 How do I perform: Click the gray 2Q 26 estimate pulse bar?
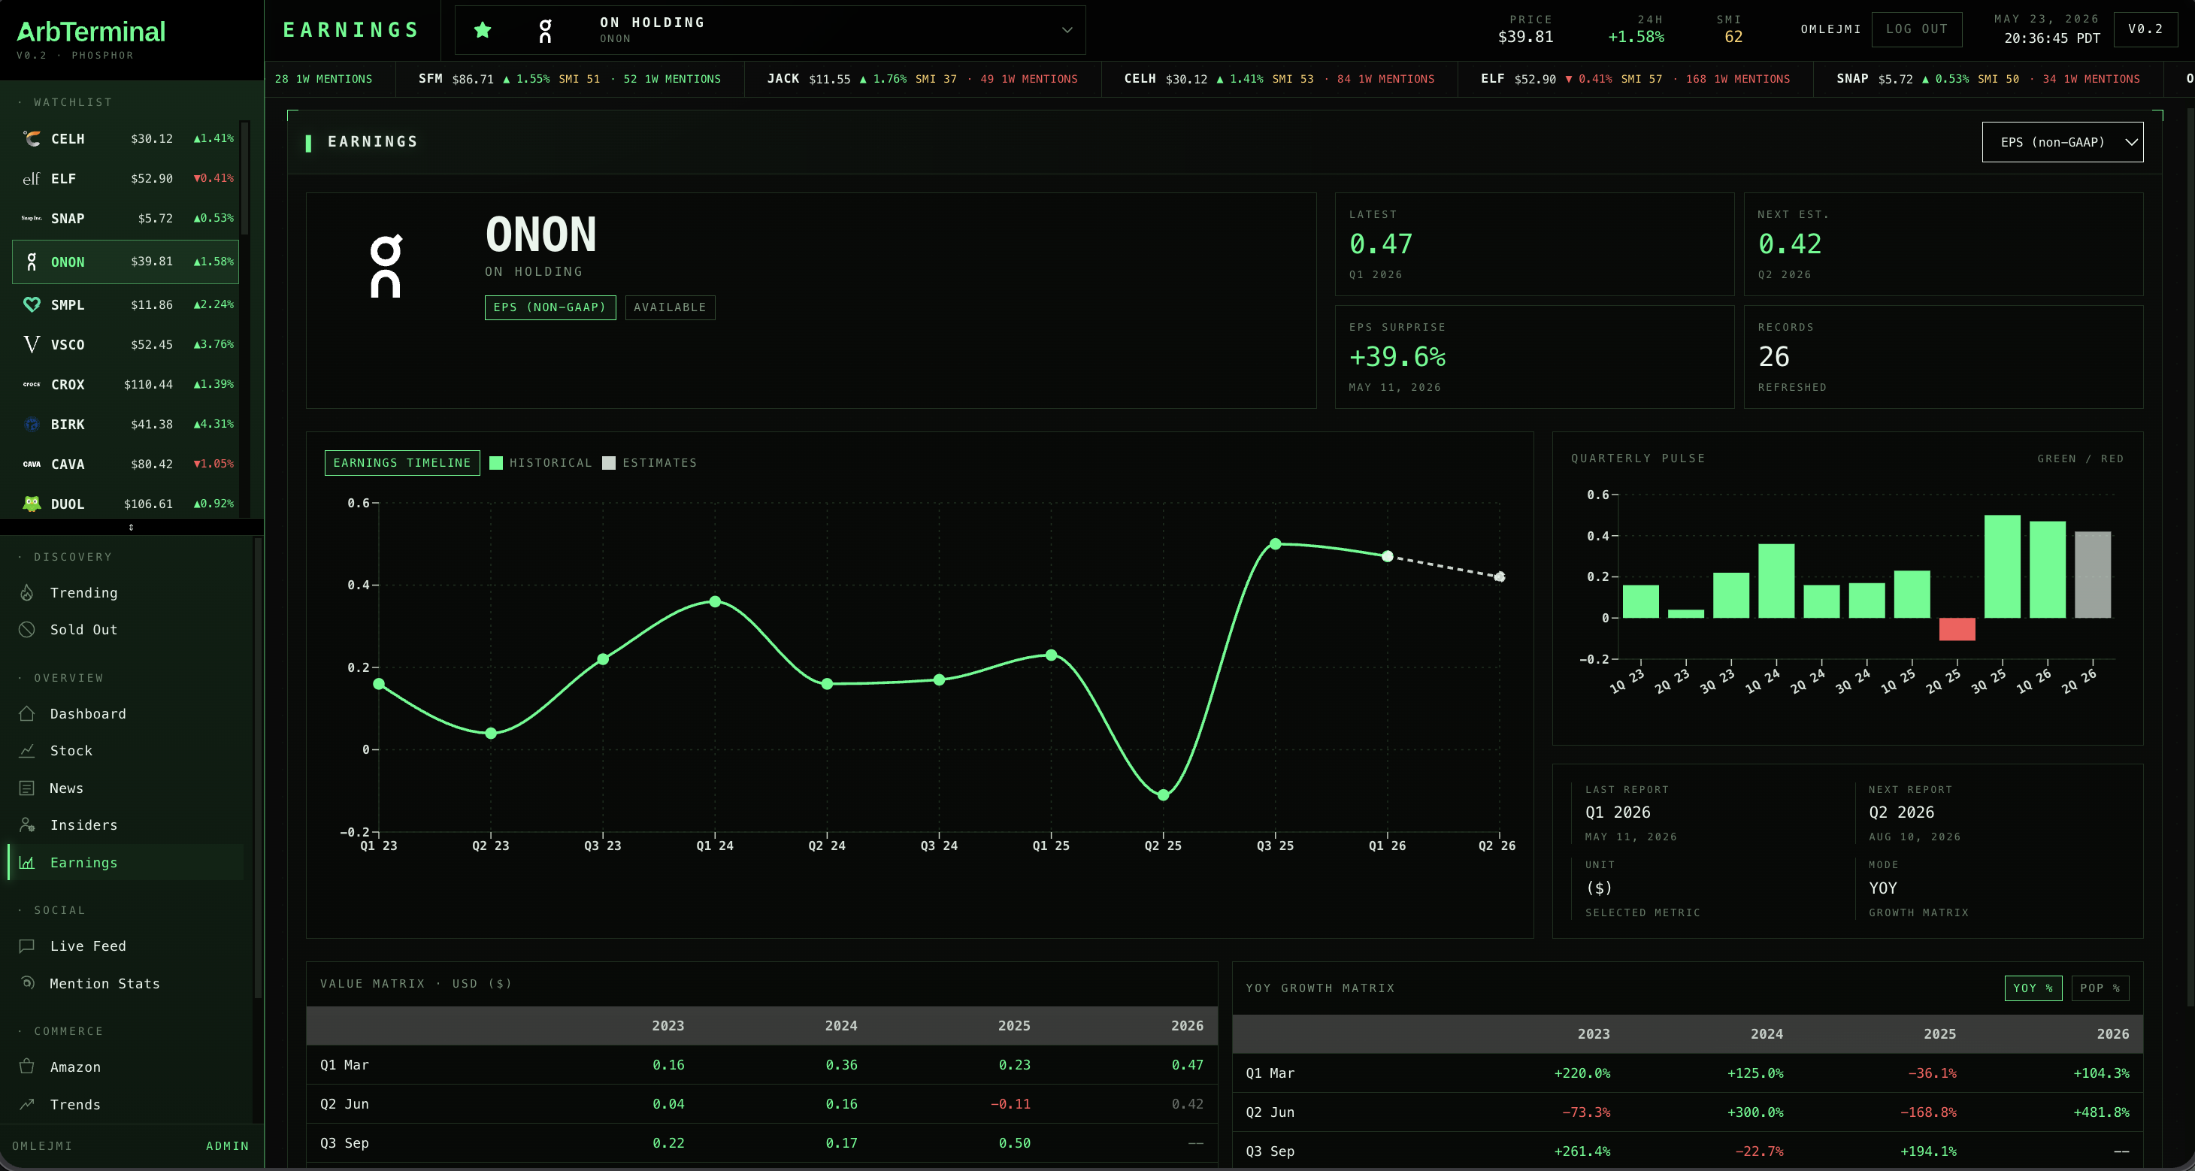coord(2092,574)
